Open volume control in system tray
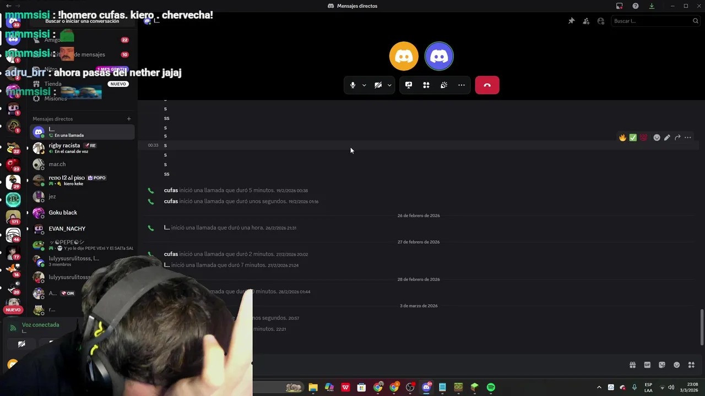This screenshot has width=705, height=396. pos(671,387)
